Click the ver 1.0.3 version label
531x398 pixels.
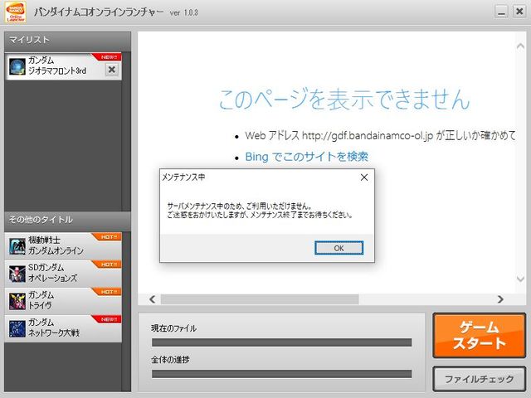coord(184,13)
